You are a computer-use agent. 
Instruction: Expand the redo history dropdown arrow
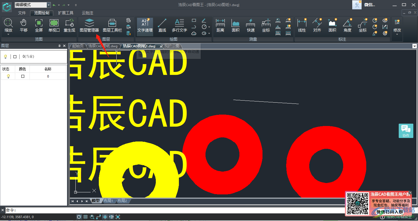coord(68,5)
